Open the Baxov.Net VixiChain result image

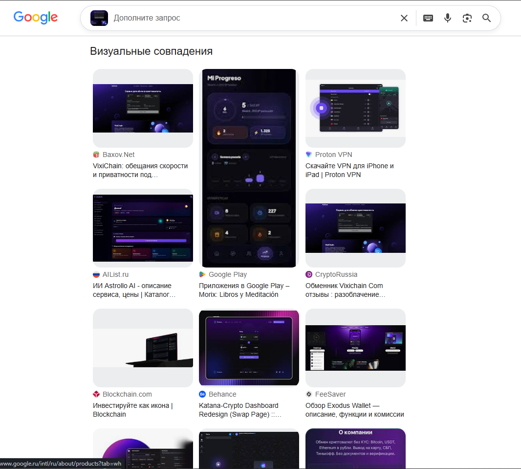click(x=143, y=109)
